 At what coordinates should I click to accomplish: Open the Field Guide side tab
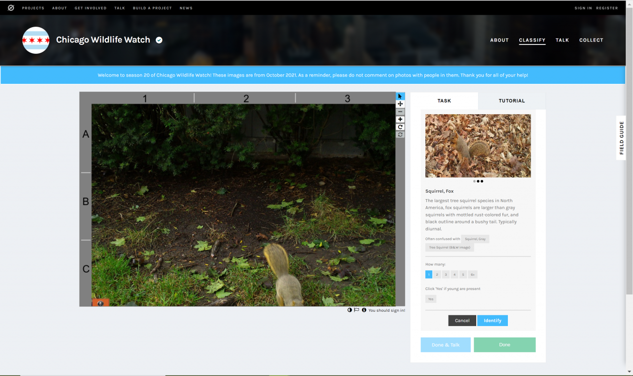click(x=622, y=138)
